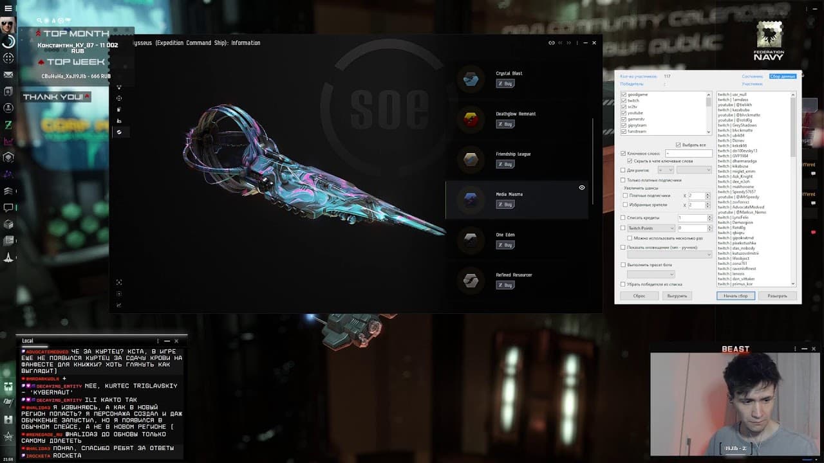Select the Media Miasma skin hexagon icon
824x463 pixels.
coord(471,199)
